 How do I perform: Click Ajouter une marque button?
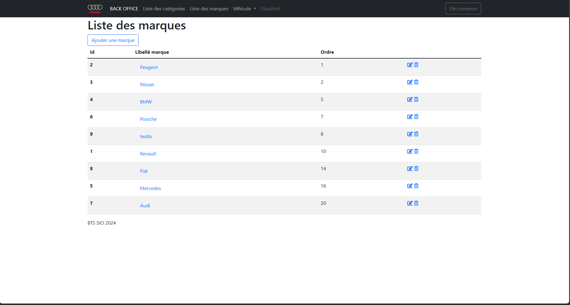tap(113, 40)
